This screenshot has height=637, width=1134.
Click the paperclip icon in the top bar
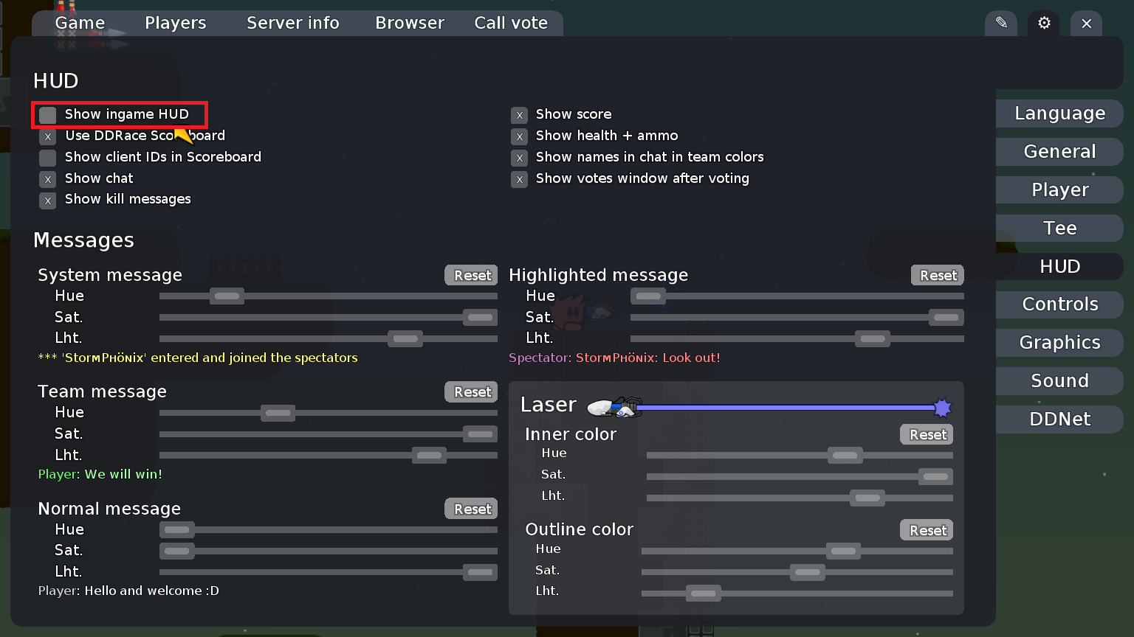1000,23
